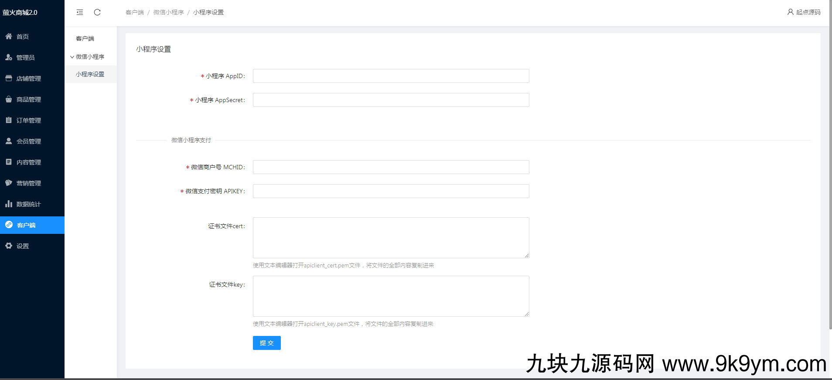Focus the 小程序 AppID input field

pos(391,76)
